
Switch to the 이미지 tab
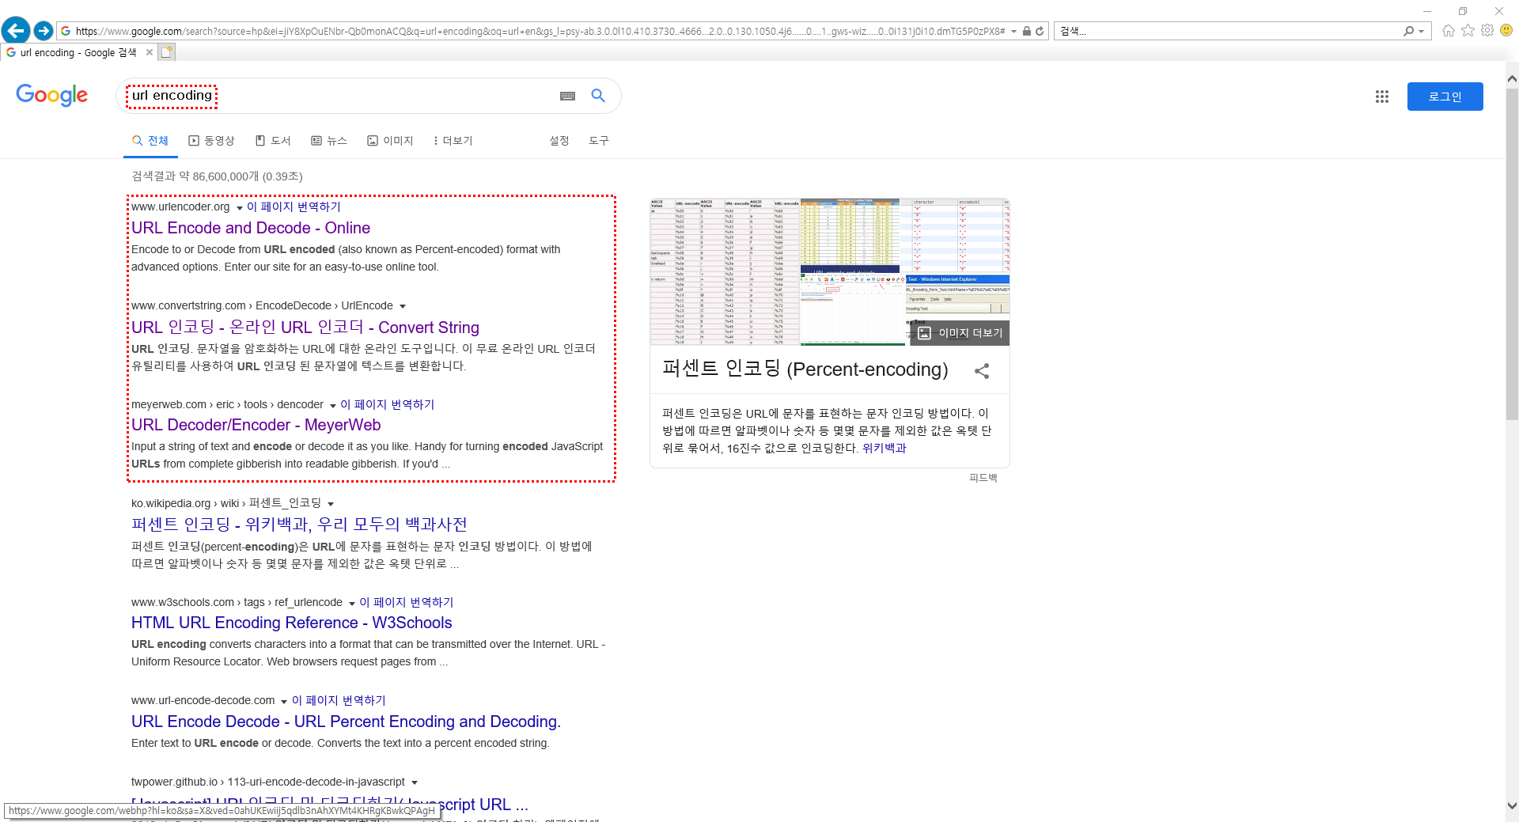coord(390,141)
